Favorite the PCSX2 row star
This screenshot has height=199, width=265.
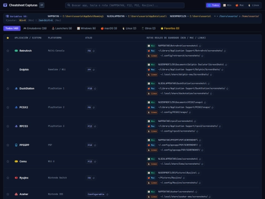(8, 107)
